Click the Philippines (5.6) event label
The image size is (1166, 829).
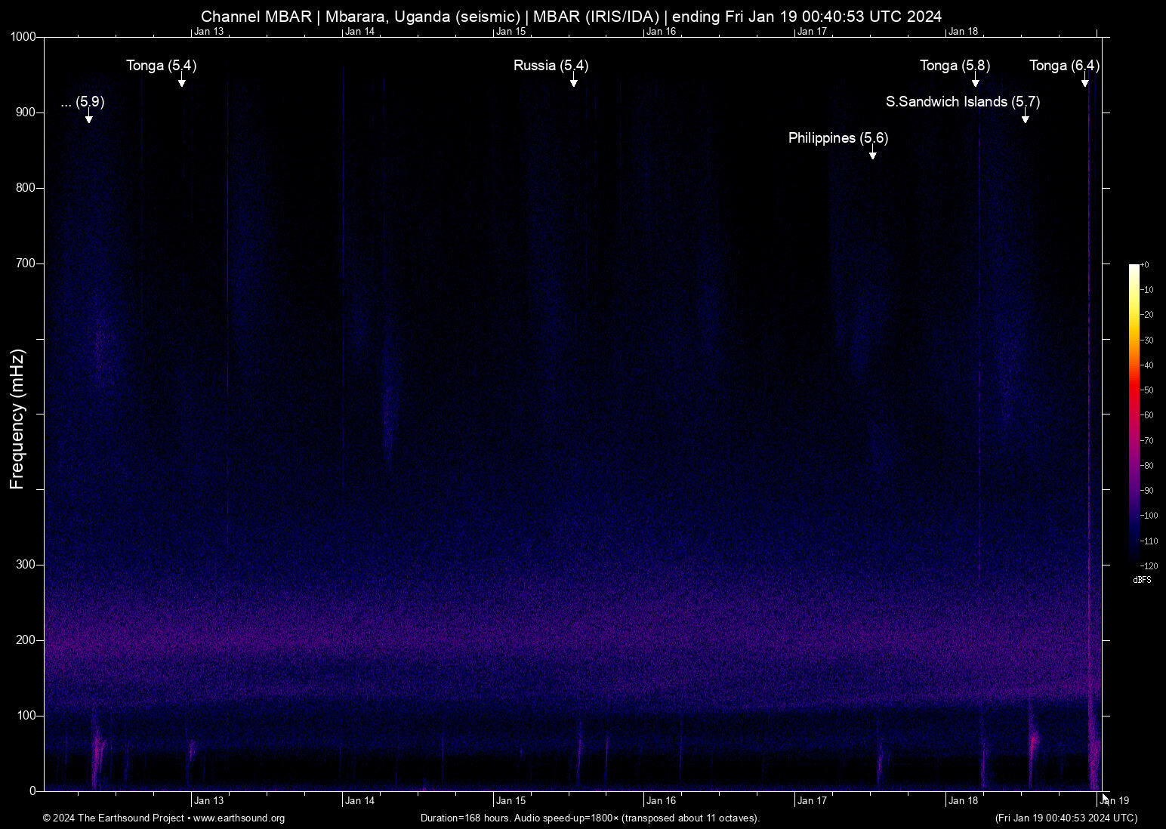tap(837, 138)
